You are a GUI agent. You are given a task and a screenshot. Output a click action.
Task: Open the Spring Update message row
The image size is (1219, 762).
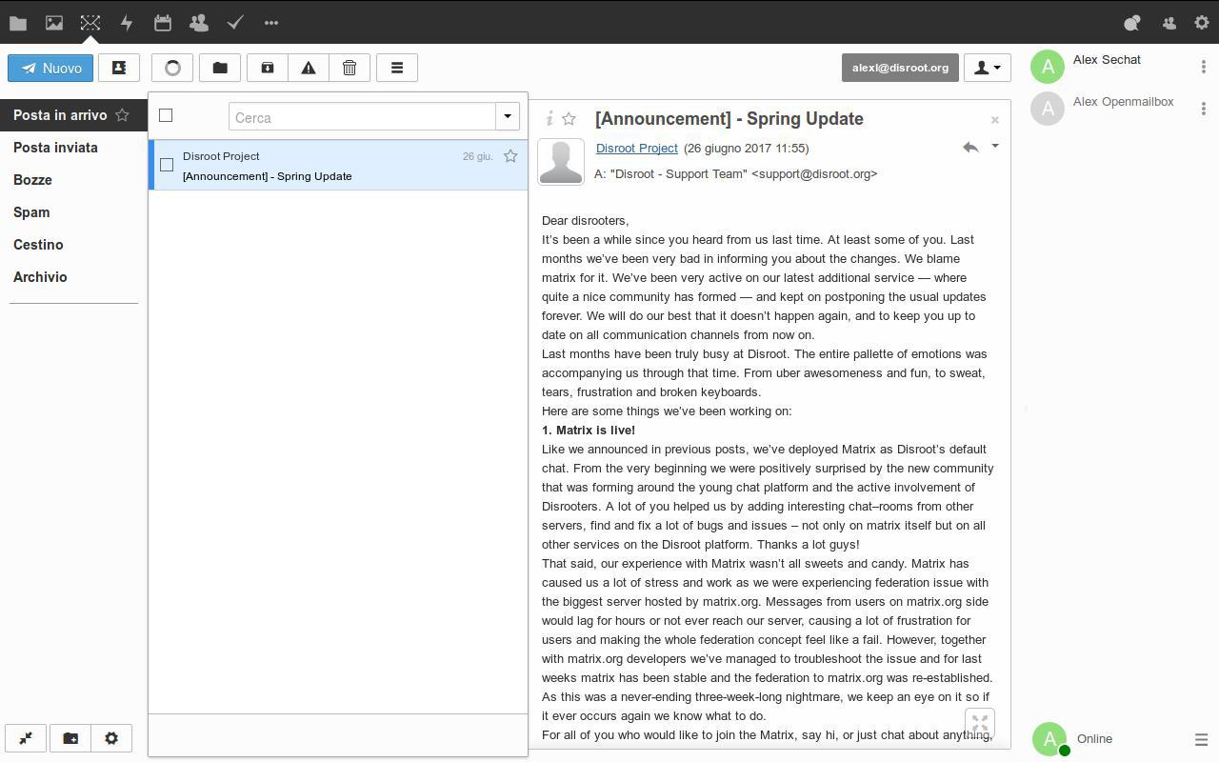tap(338, 166)
